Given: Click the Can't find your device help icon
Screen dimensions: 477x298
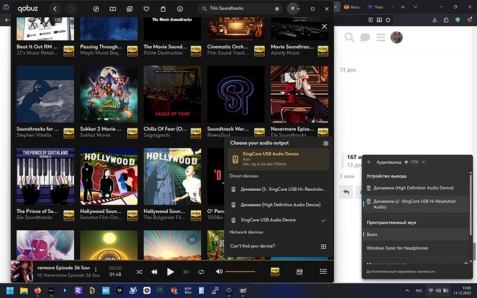Looking at the screenshot, I should click(324, 246).
